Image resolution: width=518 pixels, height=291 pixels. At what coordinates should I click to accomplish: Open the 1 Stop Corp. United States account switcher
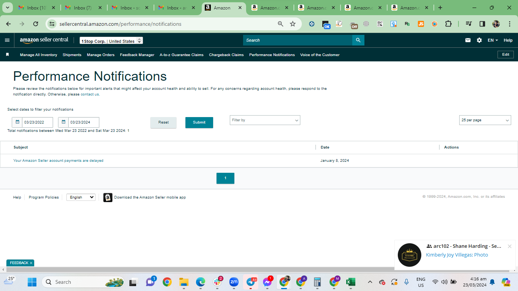(111, 41)
